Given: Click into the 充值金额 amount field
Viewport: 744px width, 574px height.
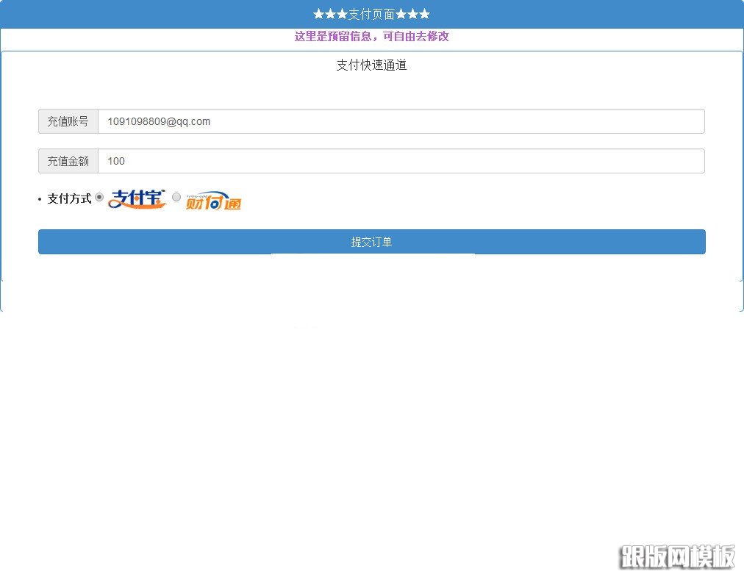Looking at the screenshot, I should pyautogui.click(x=401, y=161).
